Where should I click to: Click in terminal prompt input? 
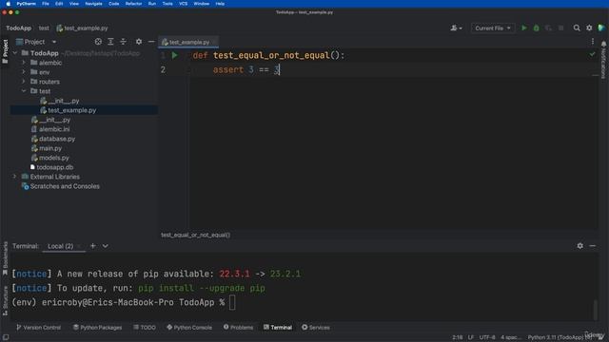pyautogui.click(x=232, y=302)
